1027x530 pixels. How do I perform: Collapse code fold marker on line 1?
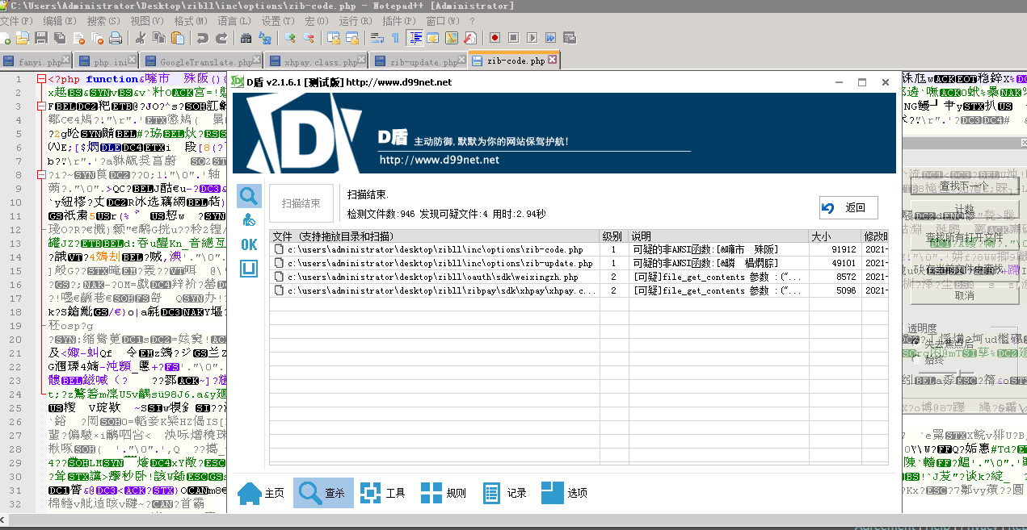click(41, 79)
